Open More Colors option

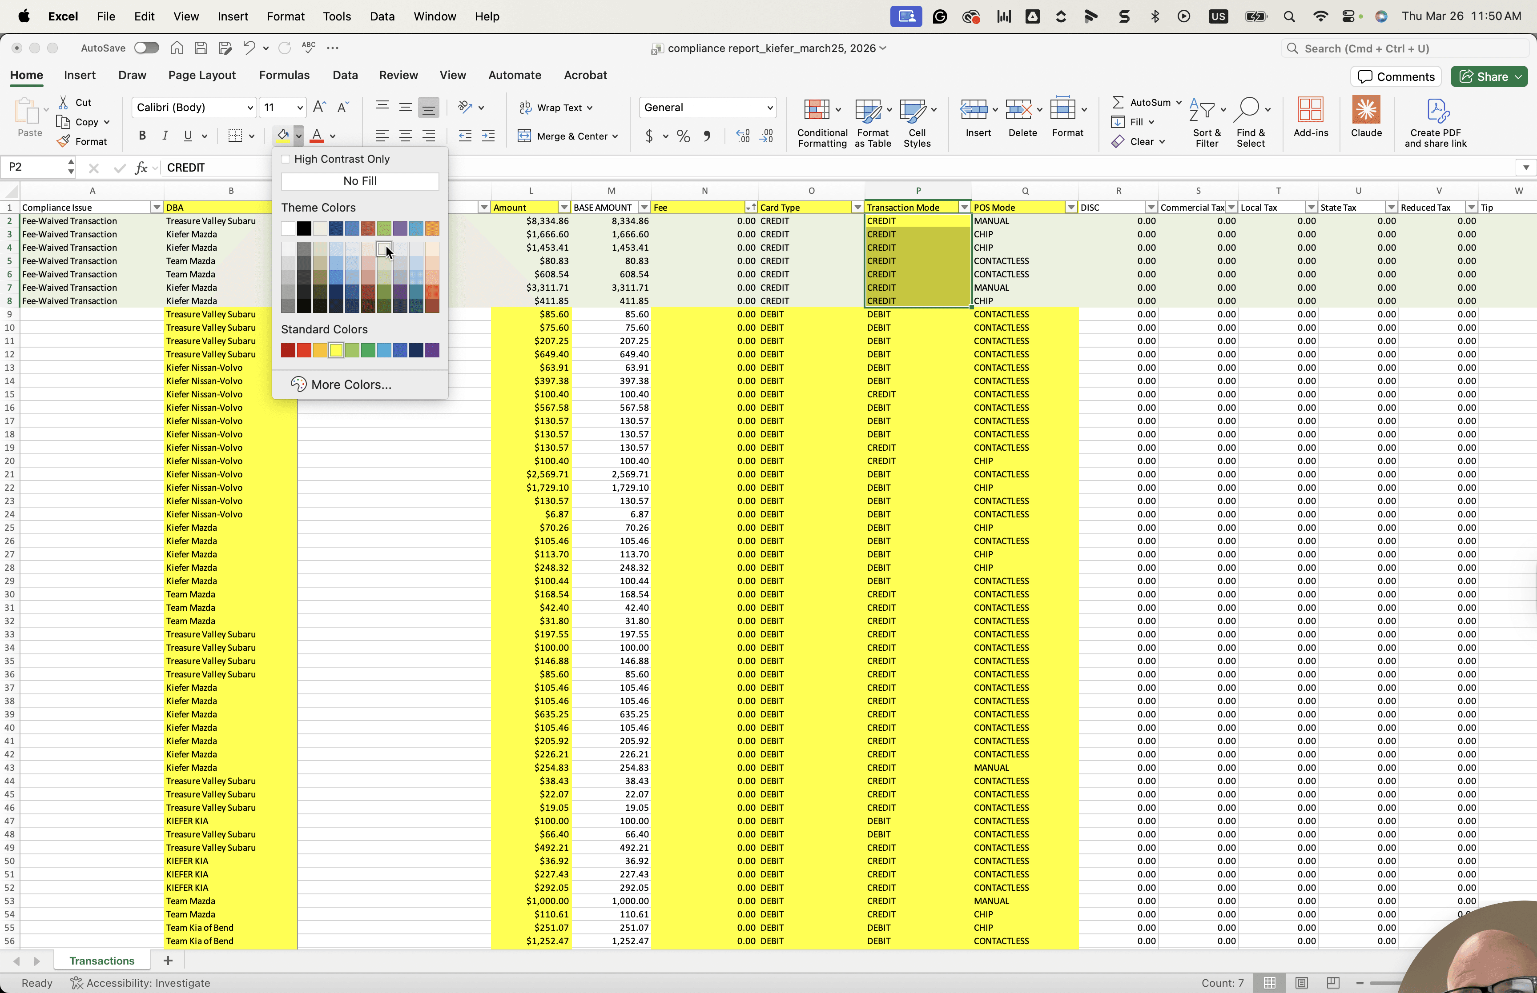(x=351, y=384)
